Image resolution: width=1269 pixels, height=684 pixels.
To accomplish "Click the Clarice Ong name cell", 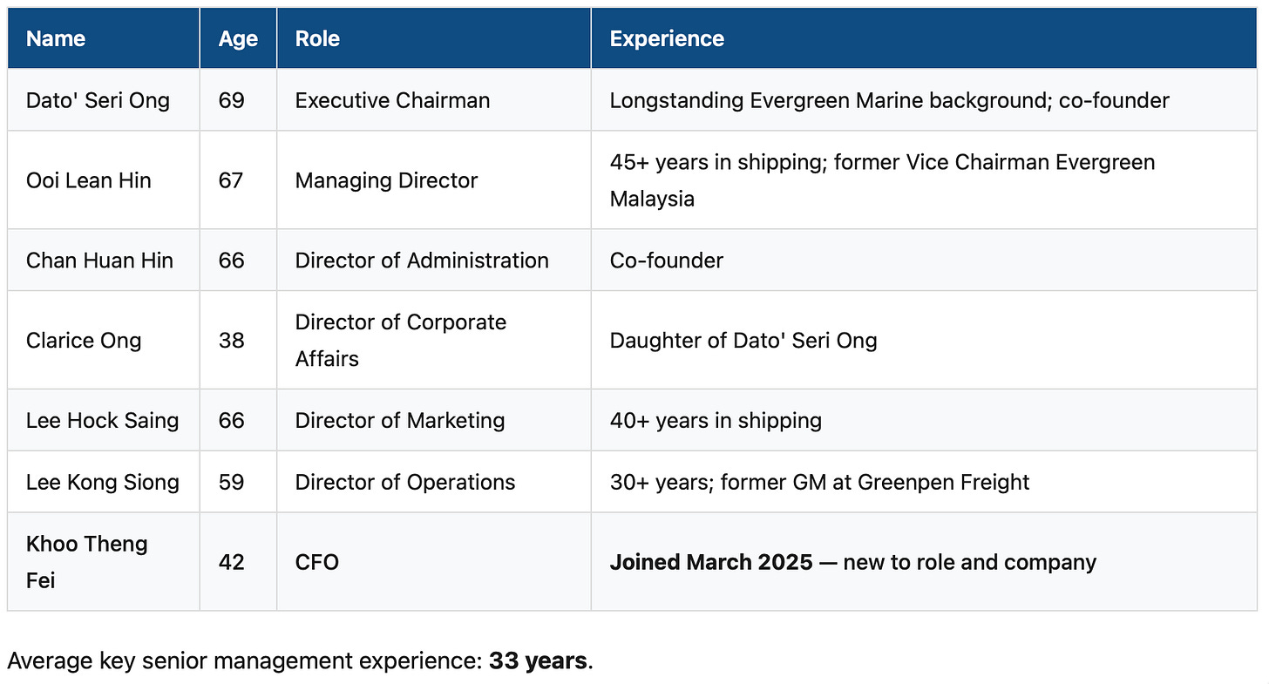I will tap(104, 340).
